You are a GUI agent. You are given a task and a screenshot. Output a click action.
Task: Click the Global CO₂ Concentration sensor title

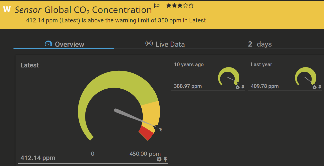(98, 10)
